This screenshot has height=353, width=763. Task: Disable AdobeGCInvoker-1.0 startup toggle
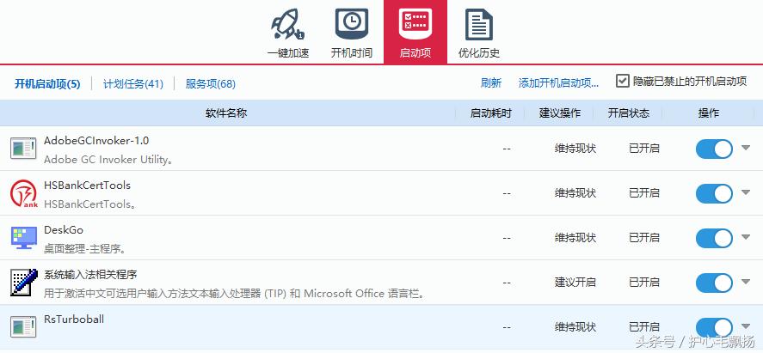coord(714,149)
